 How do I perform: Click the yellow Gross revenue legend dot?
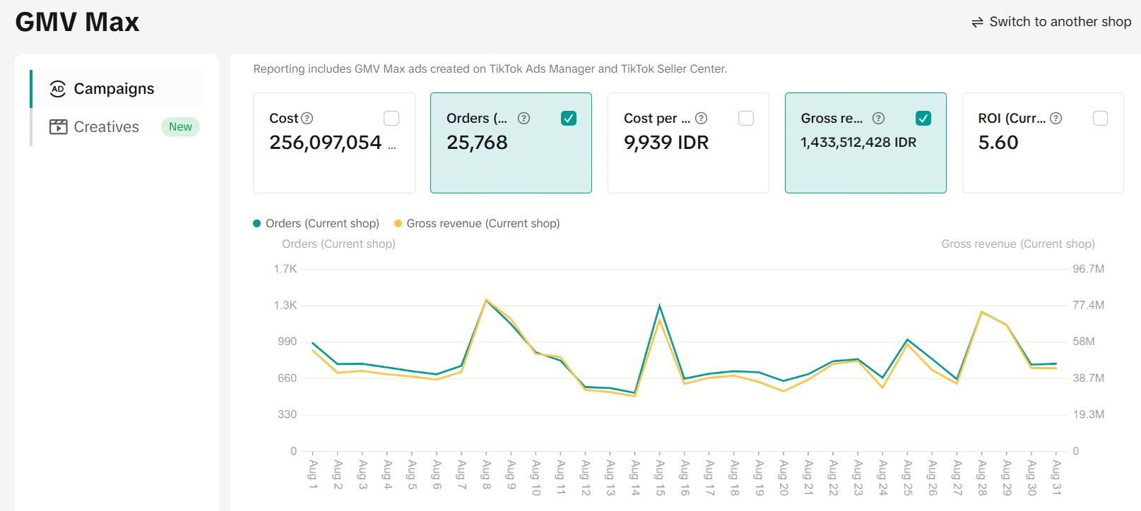tap(398, 224)
